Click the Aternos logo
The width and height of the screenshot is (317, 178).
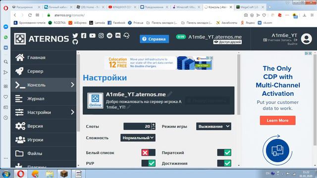tap(42, 39)
